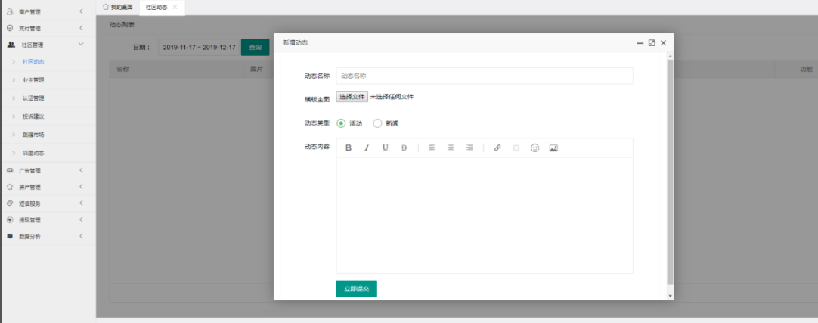
Task: Select the 新闻 radio option
Action: click(378, 123)
